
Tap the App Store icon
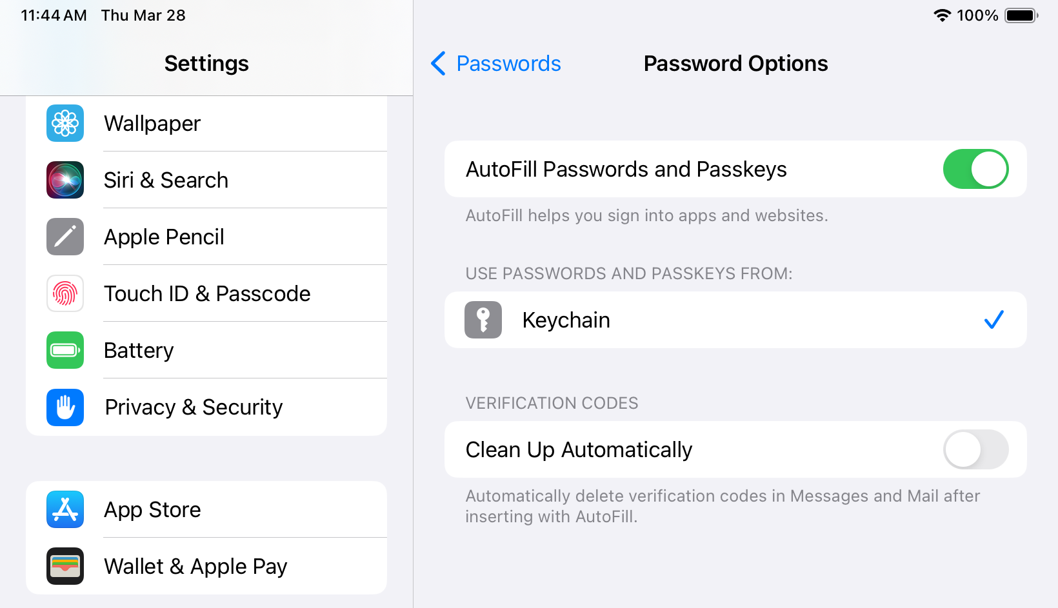(x=65, y=509)
